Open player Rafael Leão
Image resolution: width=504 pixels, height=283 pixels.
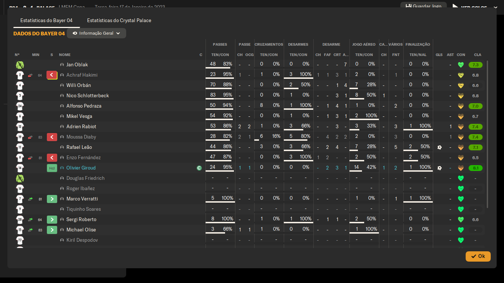point(79,147)
